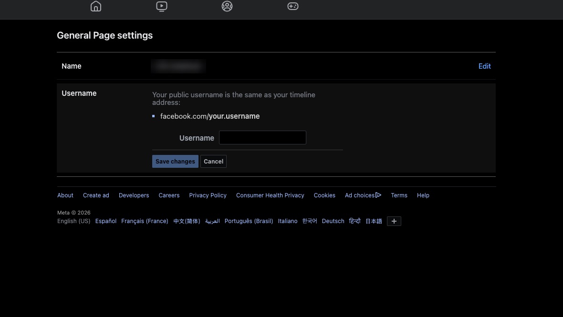Switch language to Italiano
The height and width of the screenshot is (317, 563).
tap(288, 221)
